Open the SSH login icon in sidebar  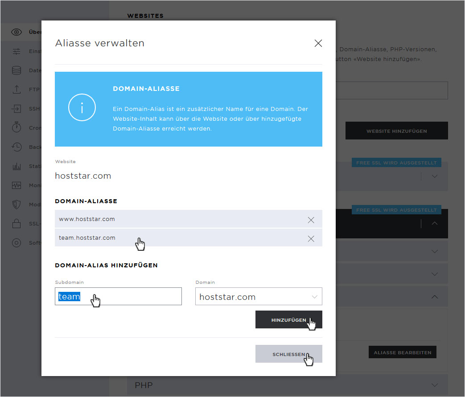16,109
